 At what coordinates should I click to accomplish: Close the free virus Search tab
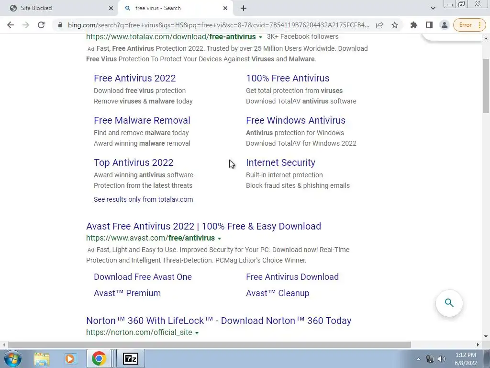(x=225, y=9)
